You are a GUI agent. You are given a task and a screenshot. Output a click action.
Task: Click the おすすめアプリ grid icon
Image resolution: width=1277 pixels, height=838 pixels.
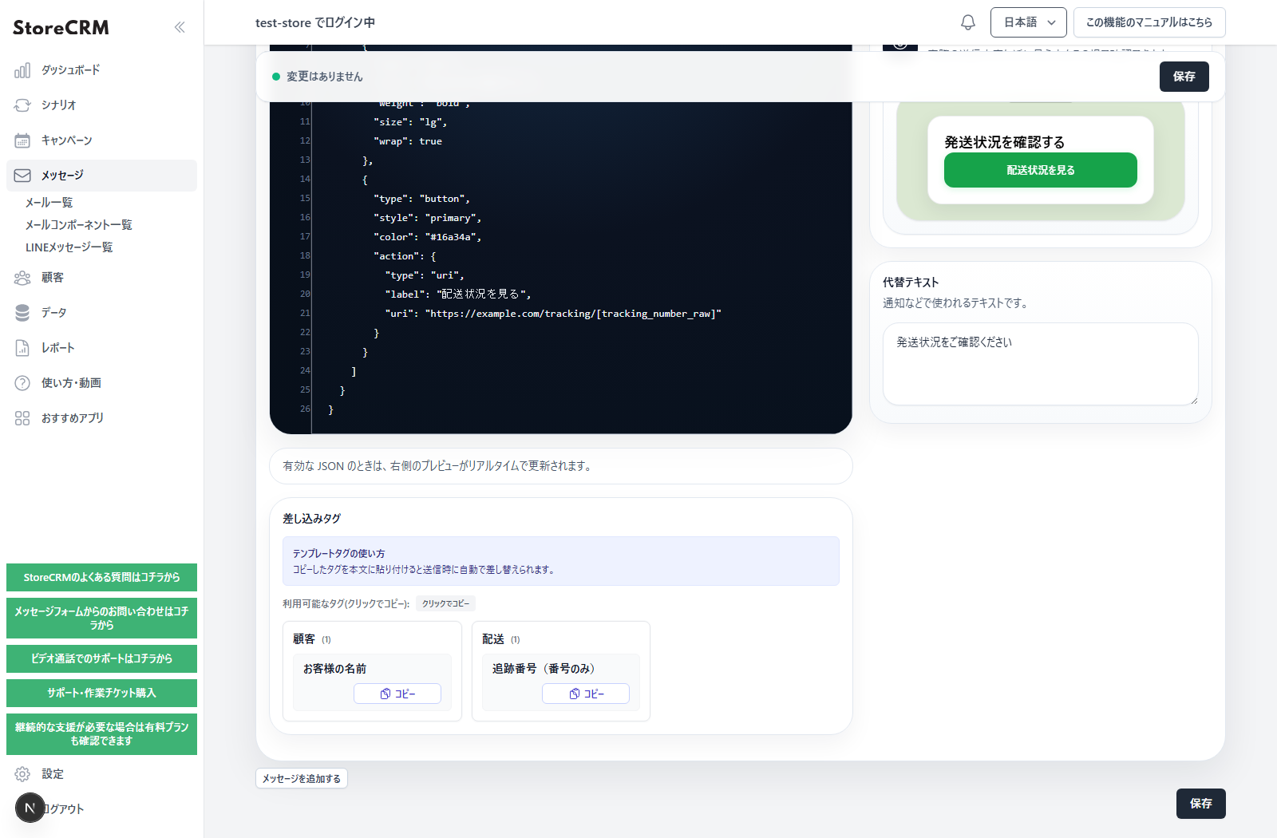[22, 418]
